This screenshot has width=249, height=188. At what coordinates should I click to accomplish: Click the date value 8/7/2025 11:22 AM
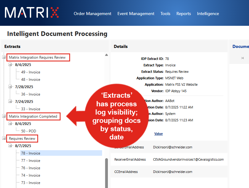click(179, 108)
